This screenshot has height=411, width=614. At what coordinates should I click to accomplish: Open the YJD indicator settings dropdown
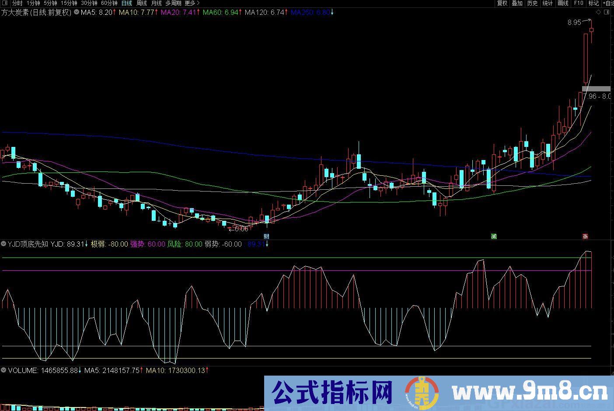4,244
